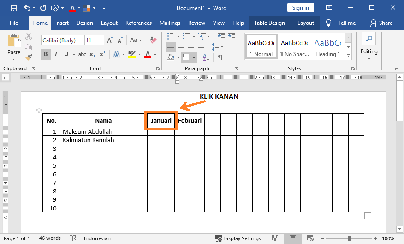Open the highlight color dropdown arrow
This screenshot has width=404, height=244.
pos(139,54)
